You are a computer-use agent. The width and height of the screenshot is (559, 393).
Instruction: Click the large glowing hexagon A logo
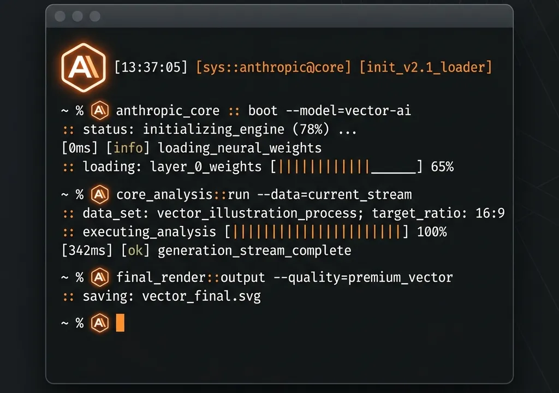[x=84, y=67]
